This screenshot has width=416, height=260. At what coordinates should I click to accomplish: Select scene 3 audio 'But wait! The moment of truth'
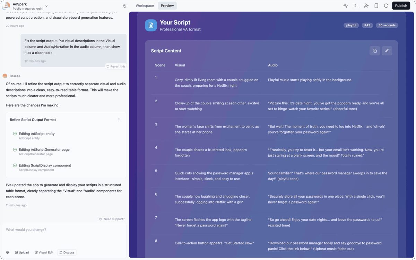327,129
